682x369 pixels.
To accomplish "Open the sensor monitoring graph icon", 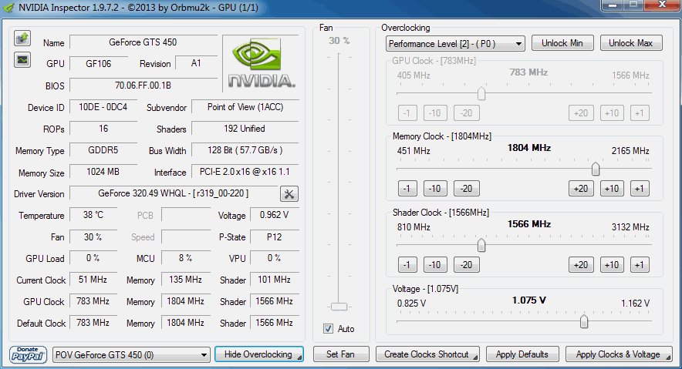I will coord(22,59).
